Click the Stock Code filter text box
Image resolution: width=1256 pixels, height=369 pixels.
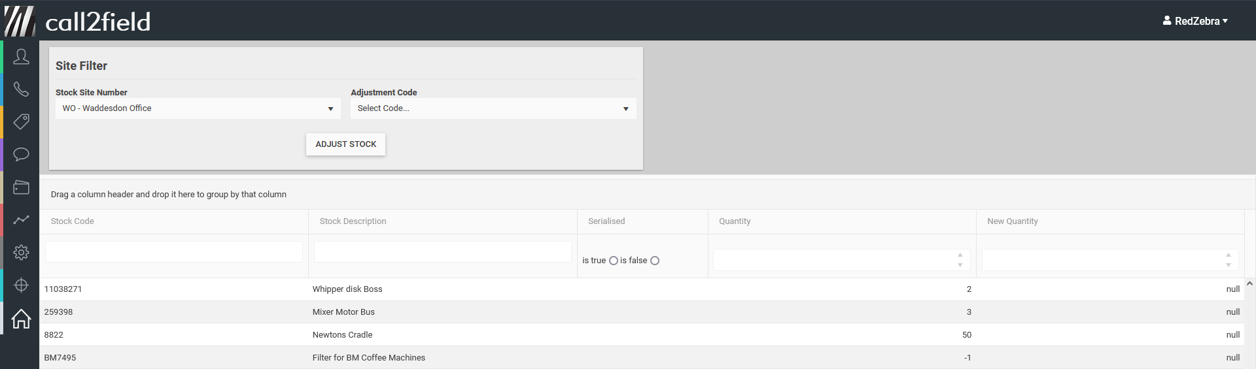tap(173, 252)
